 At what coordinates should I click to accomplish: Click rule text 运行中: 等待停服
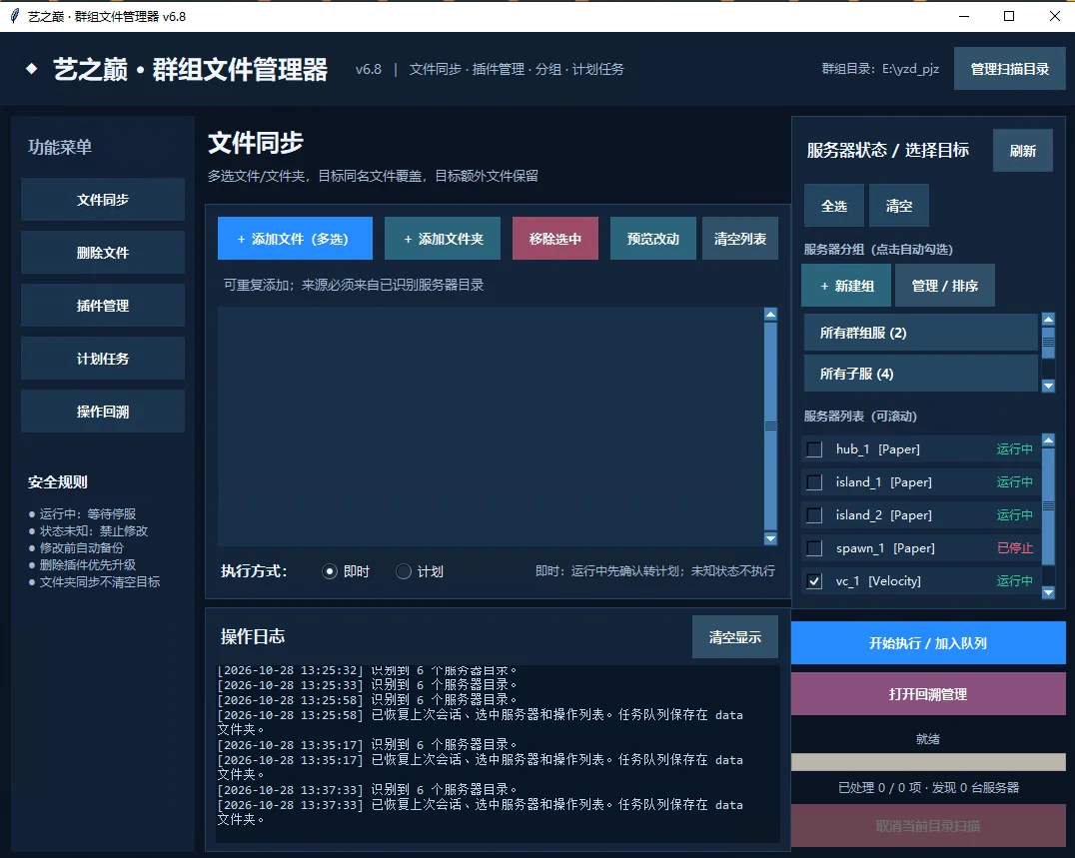coord(88,513)
